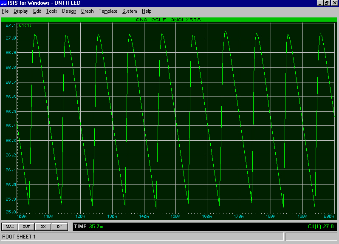339x244 pixels.
Task: Open the File menu
Action: (x=5, y=11)
